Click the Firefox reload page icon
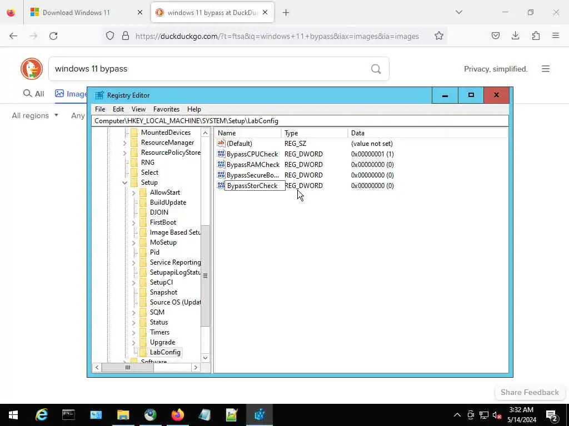 (x=53, y=36)
